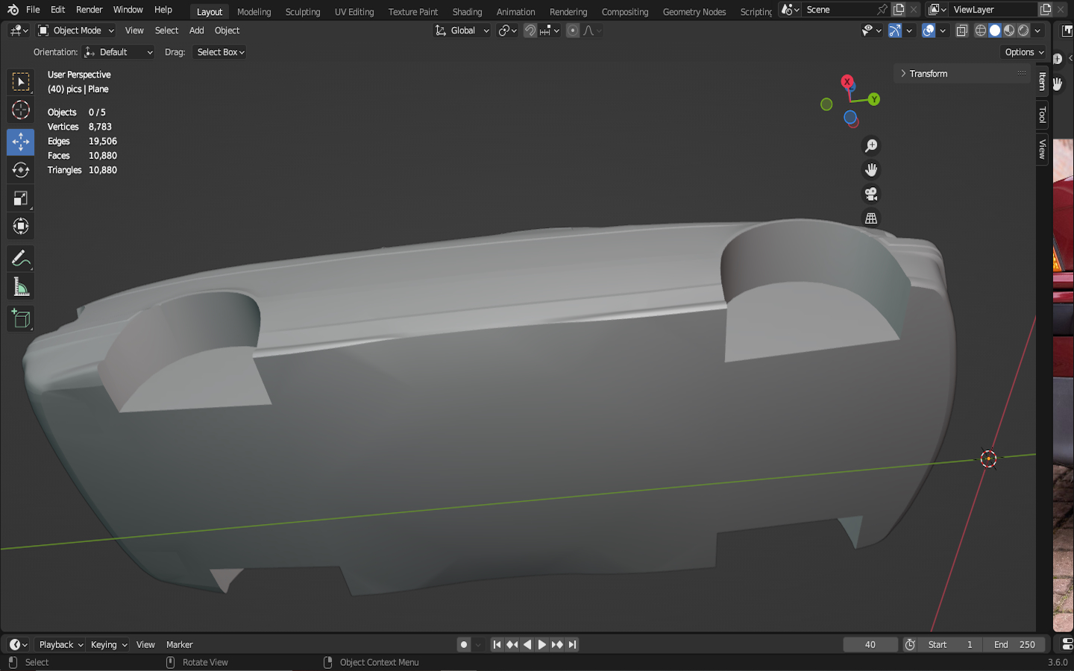The image size is (1074, 671).
Task: Open the Object Mode dropdown
Action: click(76, 31)
